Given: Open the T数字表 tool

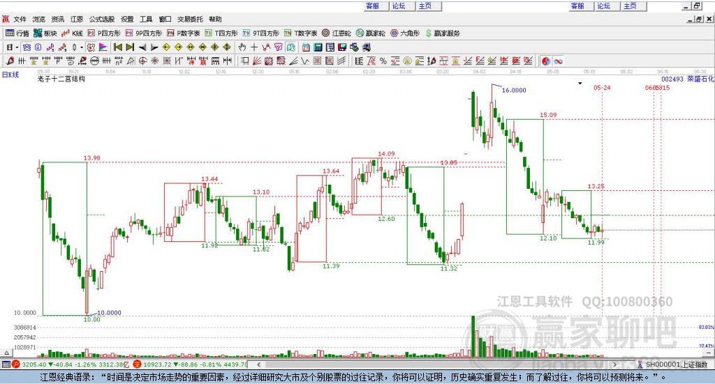Looking at the screenshot, I should 300,33.
